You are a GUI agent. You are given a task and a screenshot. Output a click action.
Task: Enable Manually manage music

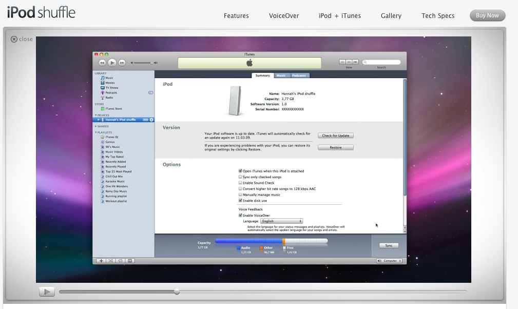click(240, 195)
